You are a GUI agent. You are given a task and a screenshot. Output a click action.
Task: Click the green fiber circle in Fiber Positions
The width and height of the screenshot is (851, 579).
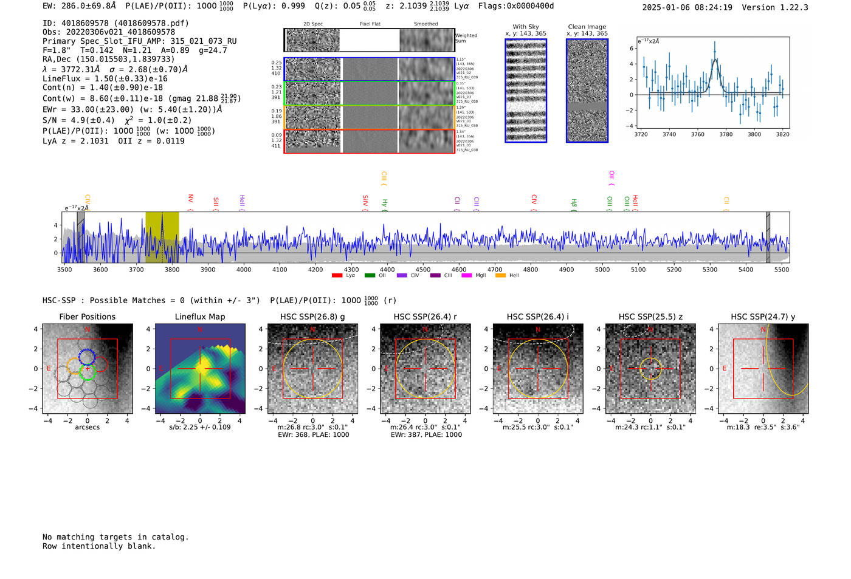(x=88, y=372)
